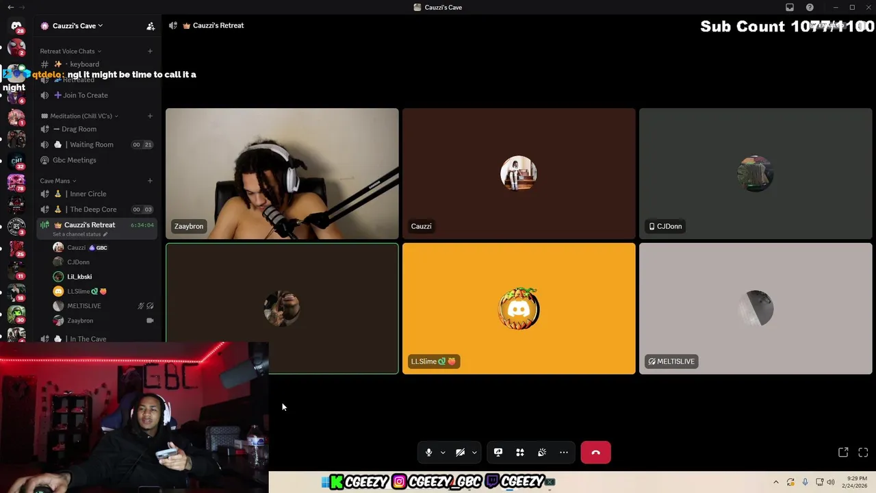The width and height of the screenshot is (876, 493).
Task: Open the Inbox icon in title bar
Action: 790,8
